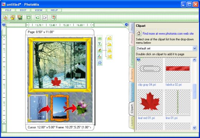The image size is (200, 138).
Task: Click the line 01.pri file label
Action: [171, 118]
